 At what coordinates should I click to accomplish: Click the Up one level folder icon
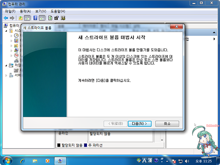tap(21, 18)
